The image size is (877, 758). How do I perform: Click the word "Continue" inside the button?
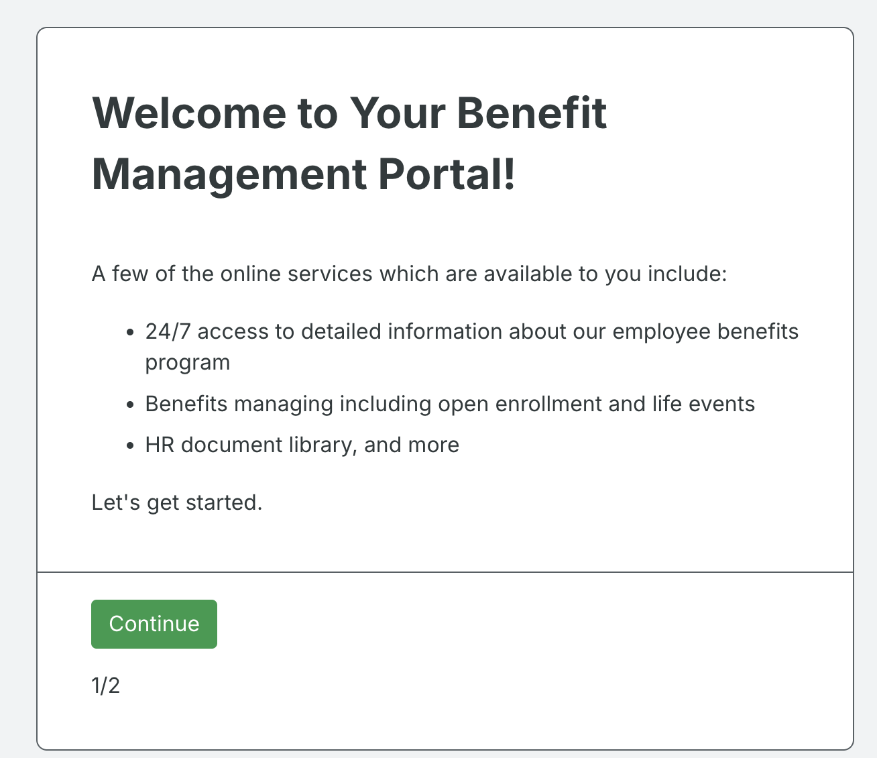pos(154,624)
